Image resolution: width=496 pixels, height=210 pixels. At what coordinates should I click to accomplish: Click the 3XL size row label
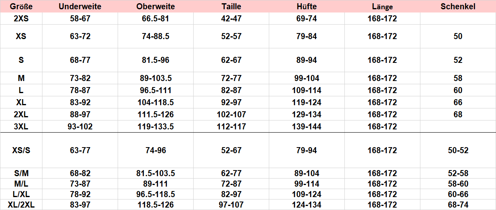click(x=21, y=127)
